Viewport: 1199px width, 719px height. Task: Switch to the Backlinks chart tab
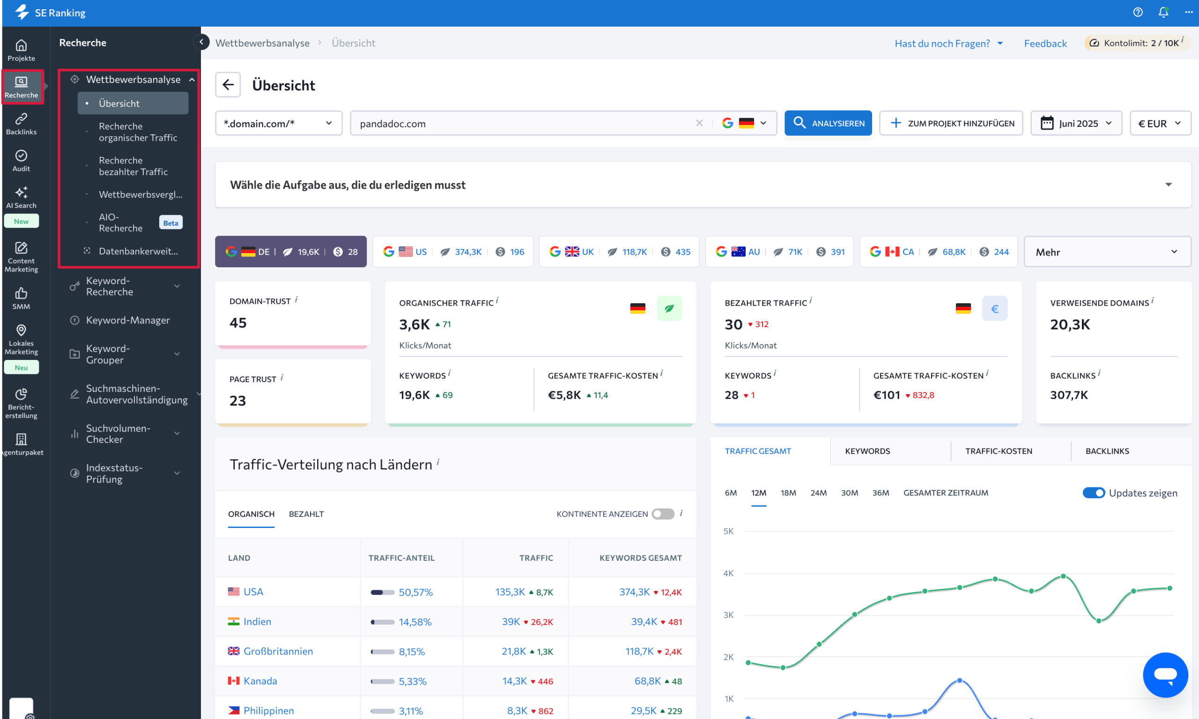(x=1107, y=451)
